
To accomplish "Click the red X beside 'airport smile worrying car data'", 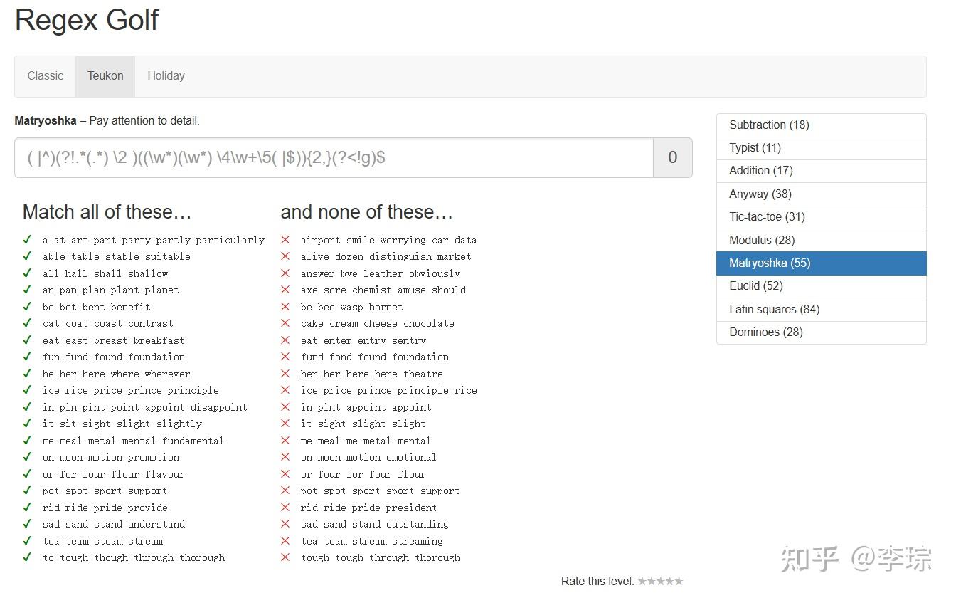I will coord(285,240).
